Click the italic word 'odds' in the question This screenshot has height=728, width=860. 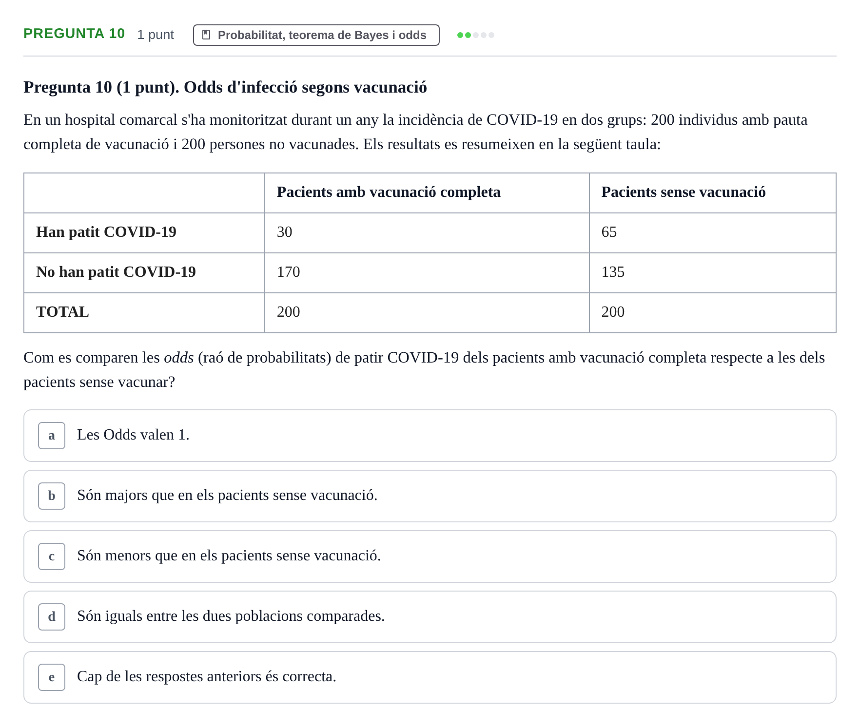(179, 358)
